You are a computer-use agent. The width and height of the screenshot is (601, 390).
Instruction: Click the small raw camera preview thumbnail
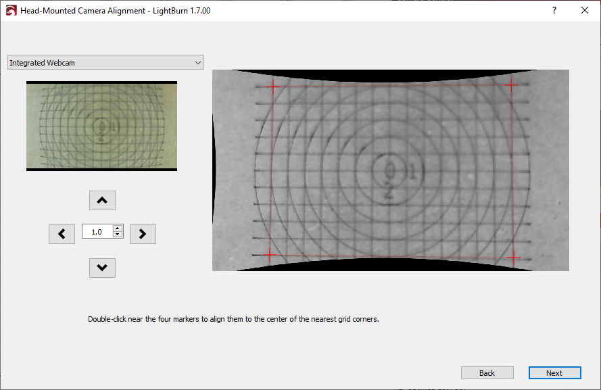pos(101,126)
